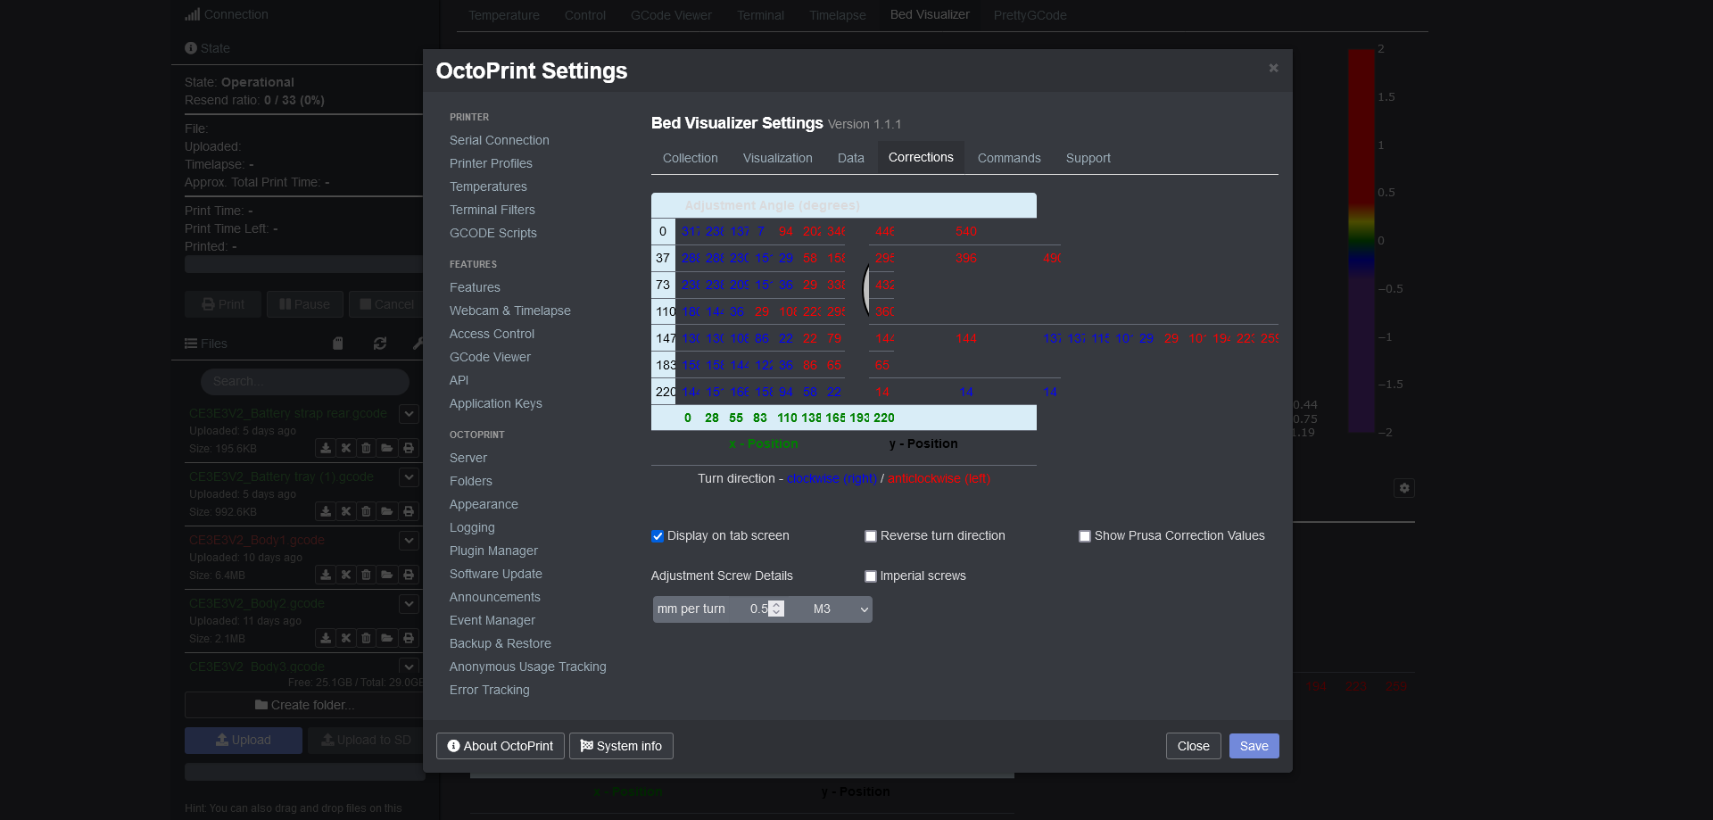
Task: Toggle Display on tab screen checkbox
Action: 658,536
